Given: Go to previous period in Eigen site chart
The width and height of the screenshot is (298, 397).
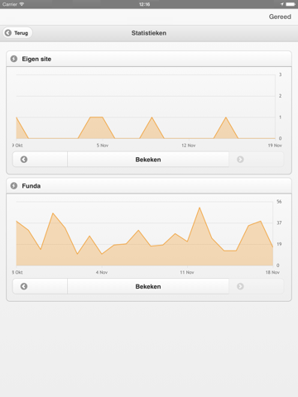Looking at the screenshot, I should click(x=24, y=160).
